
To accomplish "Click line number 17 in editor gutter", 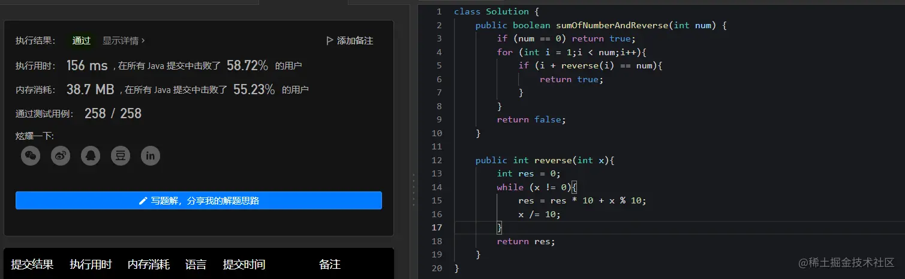I will [x=437, y=227].
